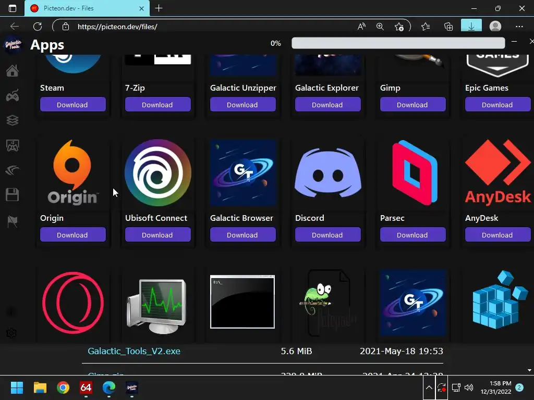Click the Discord logo
This screenshot has height=400, width=534.
click(x=328, y=172)
